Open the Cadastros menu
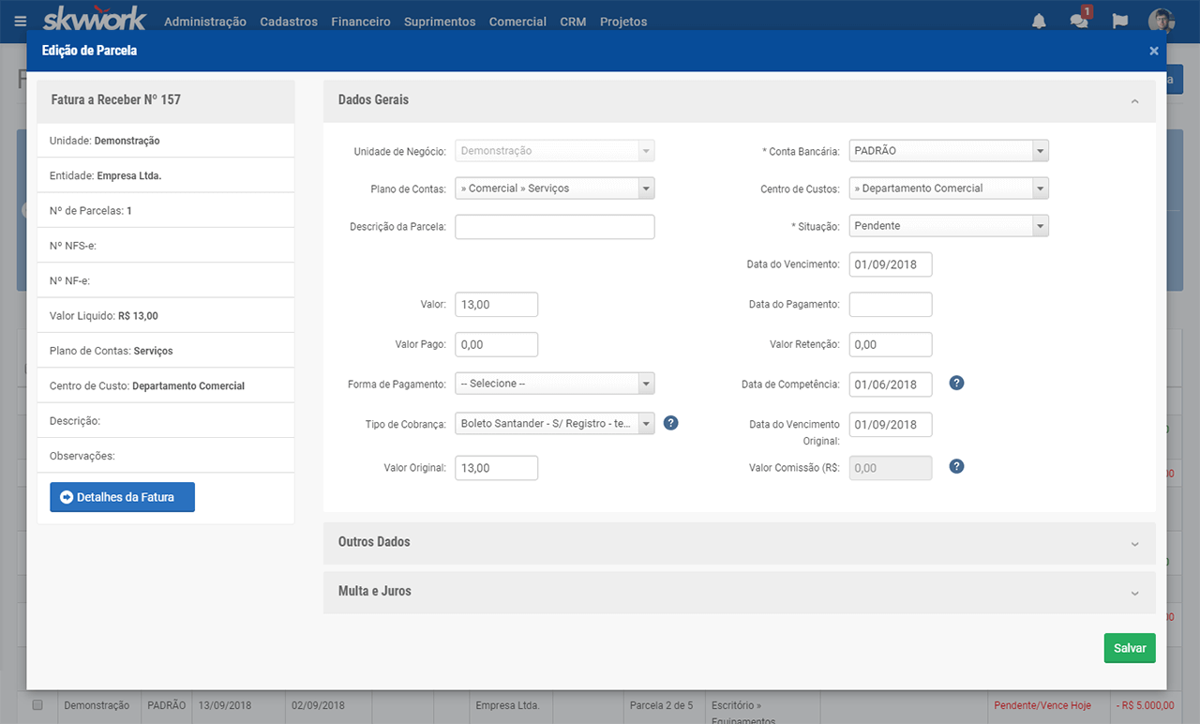The height and width of the screenshot is (724, 1200). 289,22
